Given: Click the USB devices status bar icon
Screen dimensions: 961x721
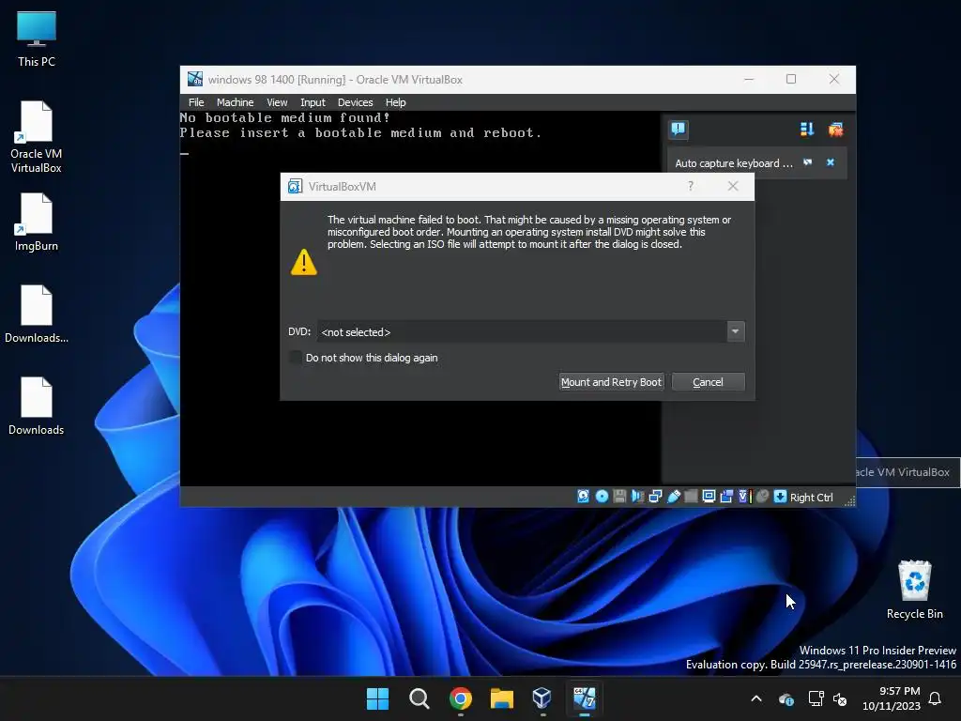Looking at the screenshot, I should [673, 497].
